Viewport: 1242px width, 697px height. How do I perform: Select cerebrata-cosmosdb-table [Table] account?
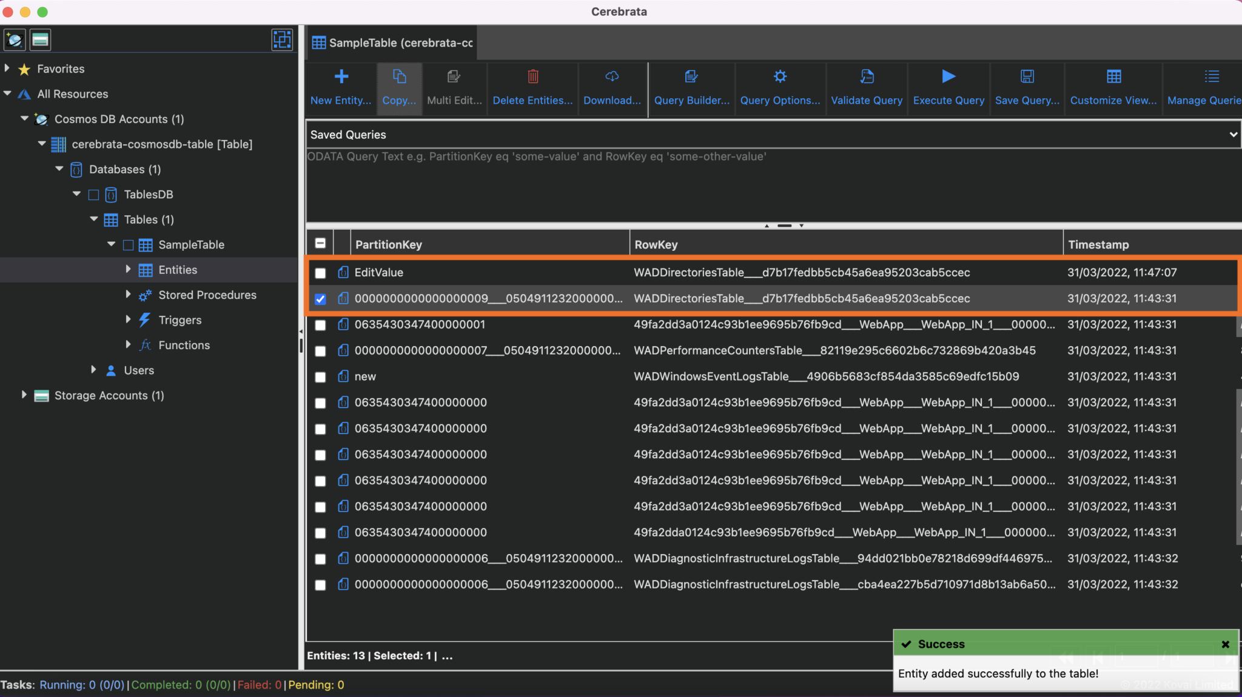[161, 144]
